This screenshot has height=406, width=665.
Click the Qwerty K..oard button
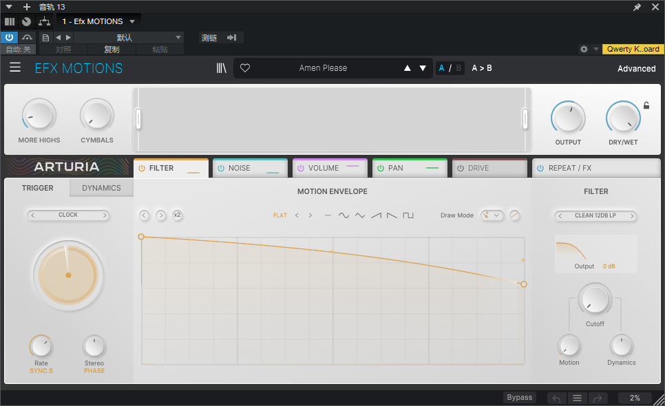point(633,49)
